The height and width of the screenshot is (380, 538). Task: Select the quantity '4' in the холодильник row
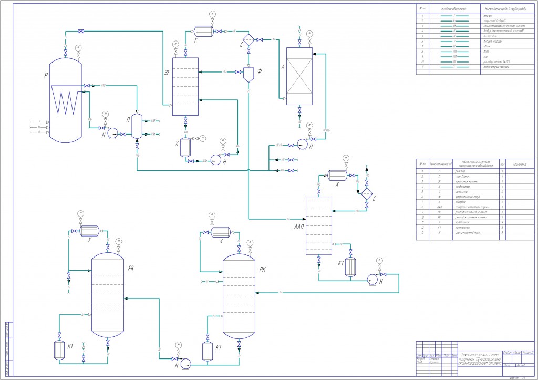[x=502, y=222]
